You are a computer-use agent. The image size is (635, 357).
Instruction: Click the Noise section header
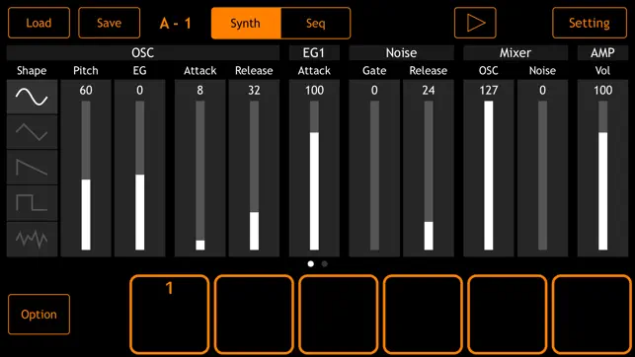click(401, 53)
